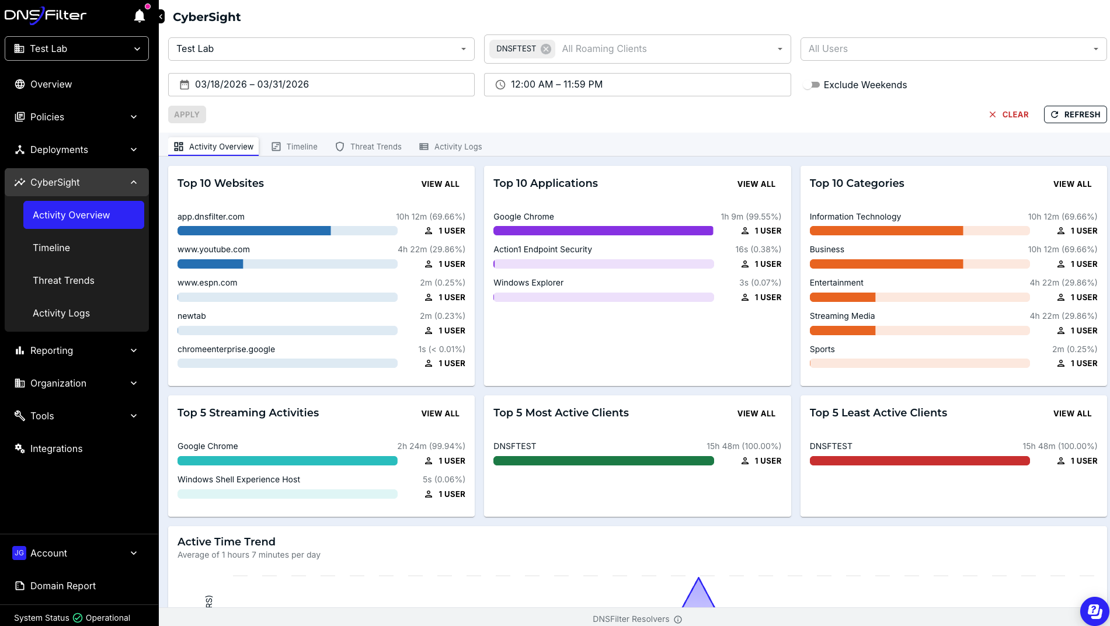Expand the Reporting menu
Image resolution: width=1110 pixels, height=626 pixels.
click(134, 350)
